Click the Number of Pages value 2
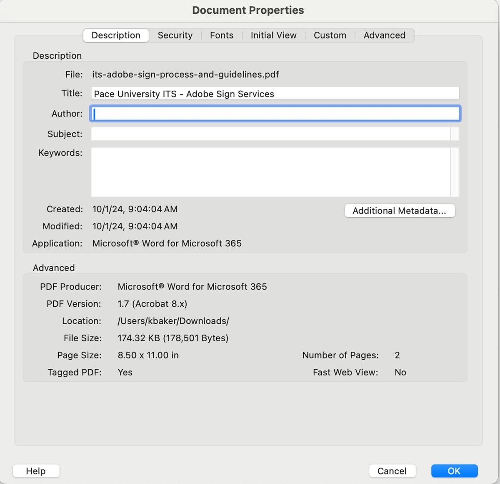This screenshot has height=484, width=500. (x=397, y=355)
